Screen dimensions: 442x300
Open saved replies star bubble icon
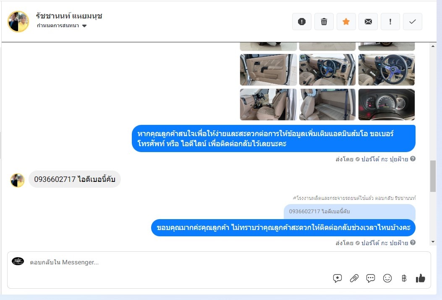coord(337,278)
